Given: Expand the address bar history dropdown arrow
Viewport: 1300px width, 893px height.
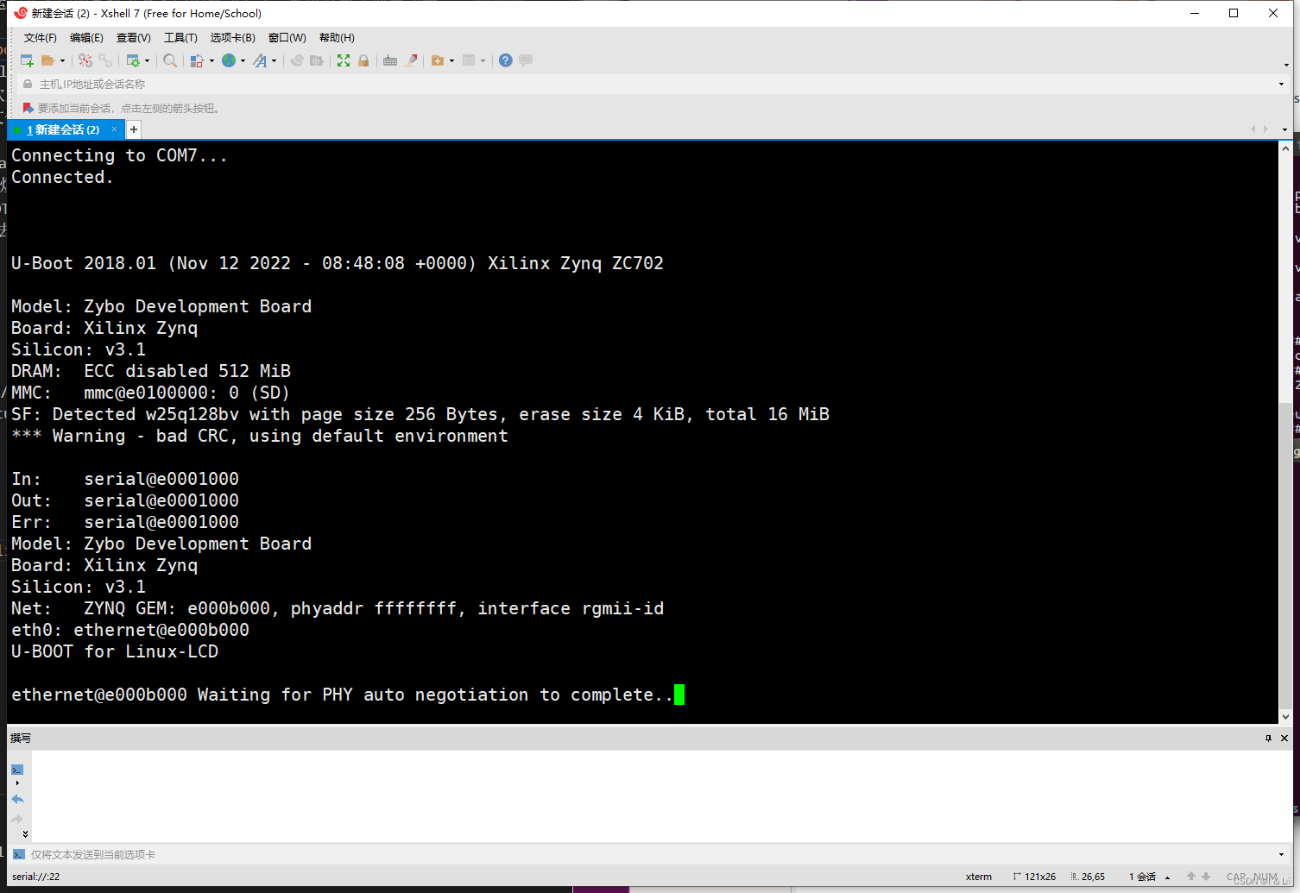Looking at the screenshot, I should click(x=1281, y=85).
